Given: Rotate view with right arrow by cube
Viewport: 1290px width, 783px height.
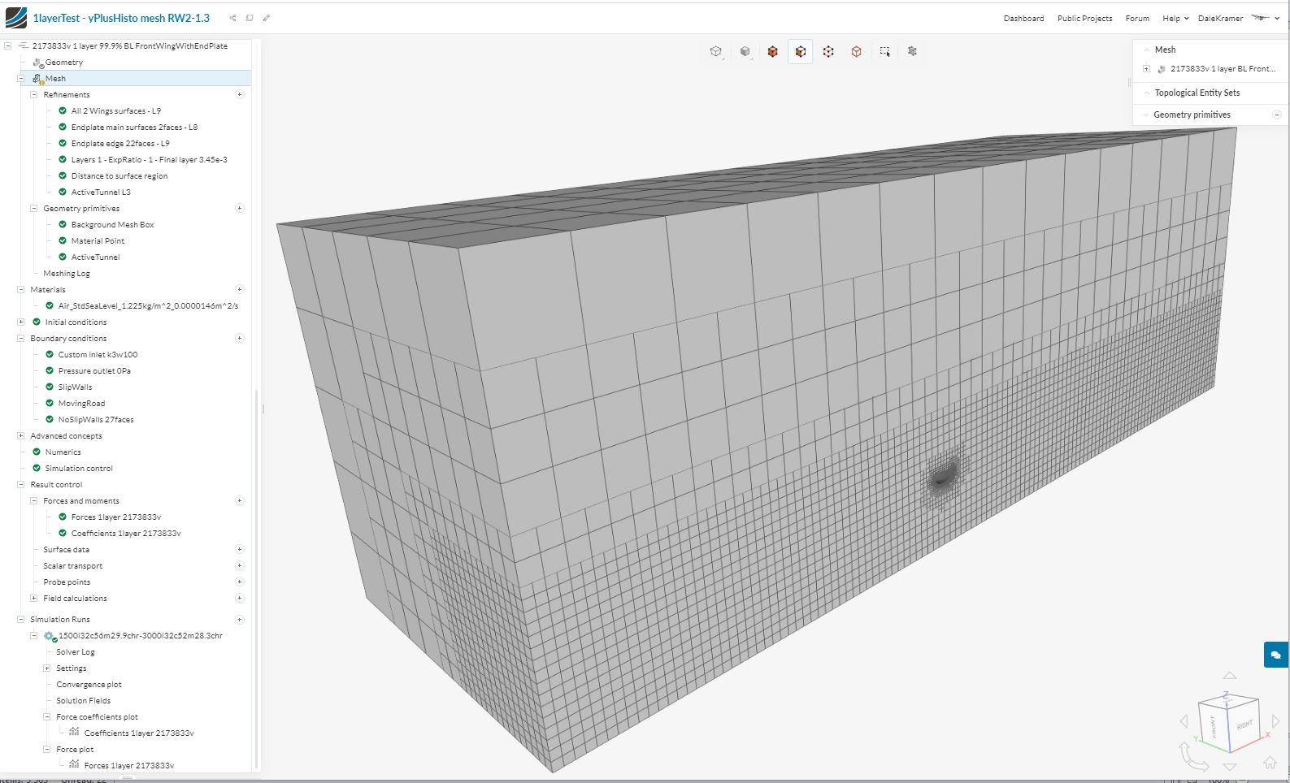Looking at the screenshot, I should click(1275, 721).
